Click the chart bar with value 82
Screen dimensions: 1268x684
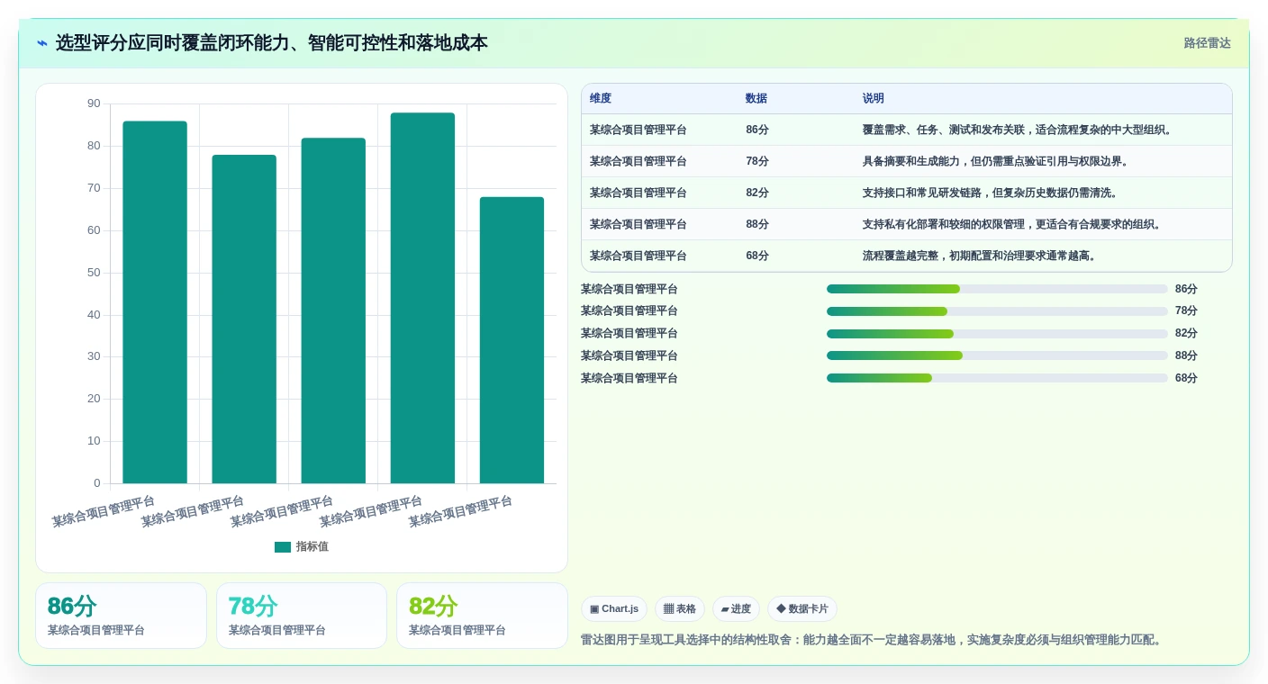(333, 310)
